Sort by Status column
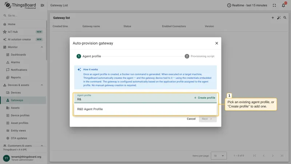Viewport: 291px width, 164px height. (127, 26)
